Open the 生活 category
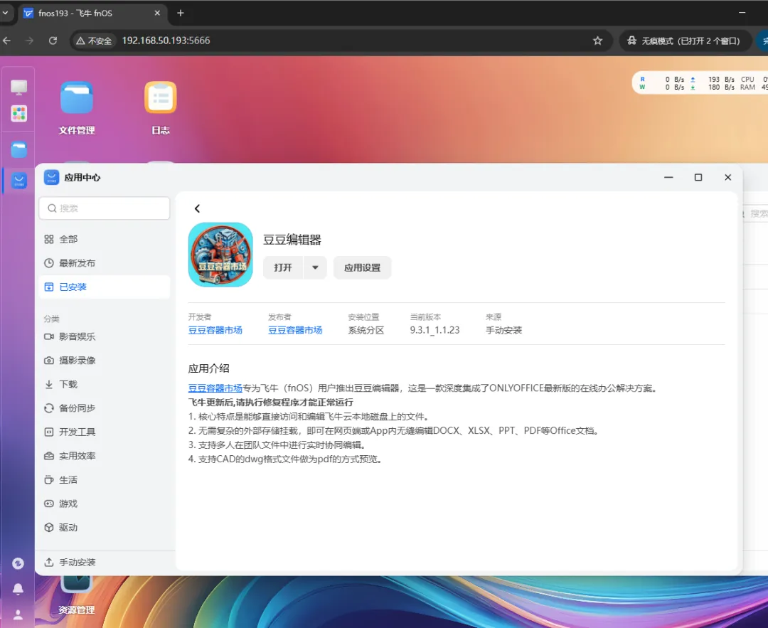768x628 pixels. tap(105, 480)
